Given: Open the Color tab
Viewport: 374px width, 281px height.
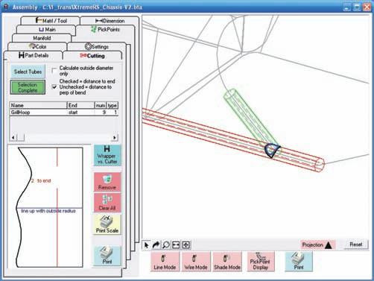Looking at the screenshot, I should [37, 46].
